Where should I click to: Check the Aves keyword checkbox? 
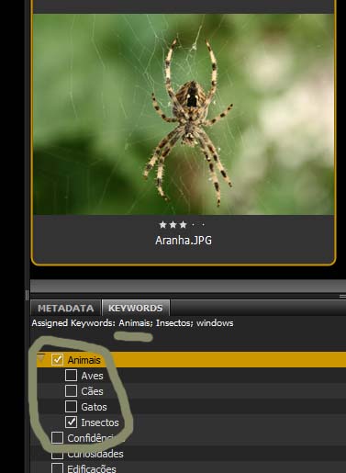71,375
